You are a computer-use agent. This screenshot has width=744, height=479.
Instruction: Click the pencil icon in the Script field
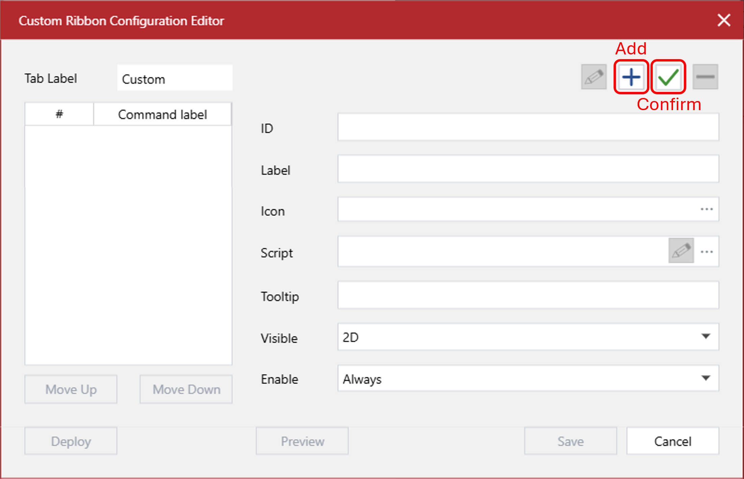pos(681,251)
